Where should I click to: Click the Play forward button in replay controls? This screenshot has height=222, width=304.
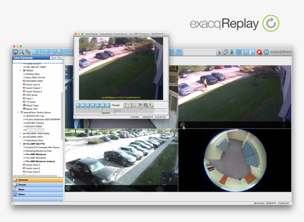(x=98, y=105)
